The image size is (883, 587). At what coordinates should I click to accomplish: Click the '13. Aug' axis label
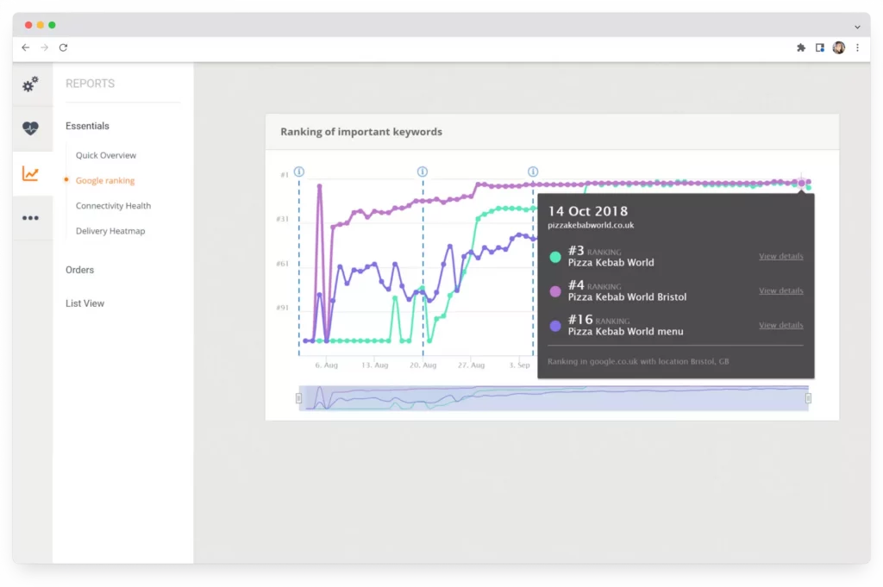pos(374,365)
